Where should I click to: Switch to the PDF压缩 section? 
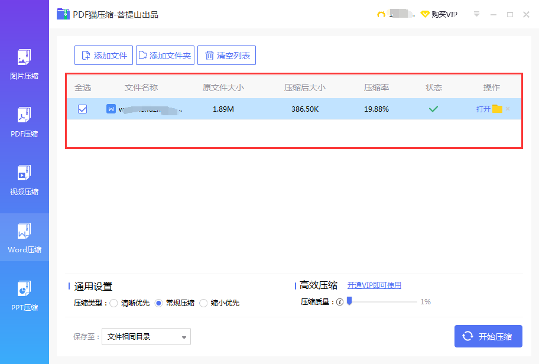pyautogui.click(x=24, y=122)
